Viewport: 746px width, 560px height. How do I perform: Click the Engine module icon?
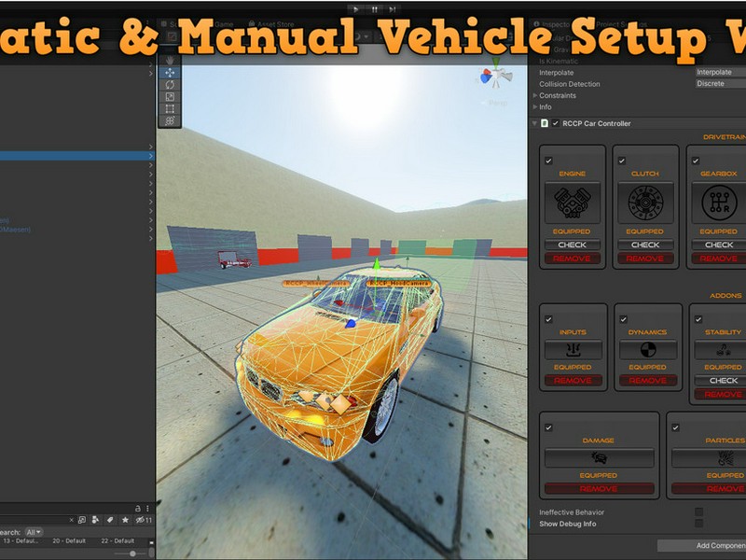coord(573,203)
